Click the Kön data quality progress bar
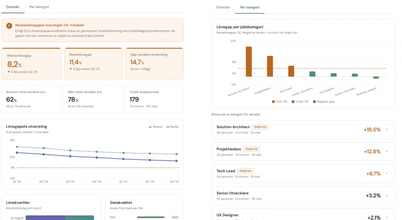 coord(151,217)
